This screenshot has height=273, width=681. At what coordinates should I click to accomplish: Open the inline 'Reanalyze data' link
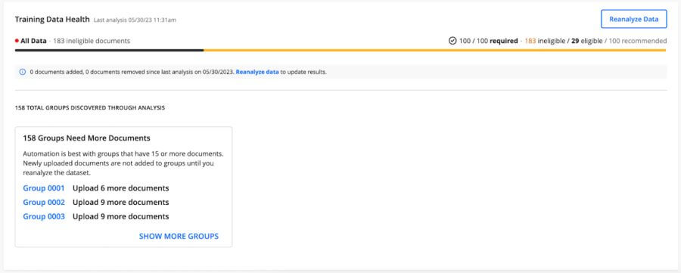coord(257,72)
